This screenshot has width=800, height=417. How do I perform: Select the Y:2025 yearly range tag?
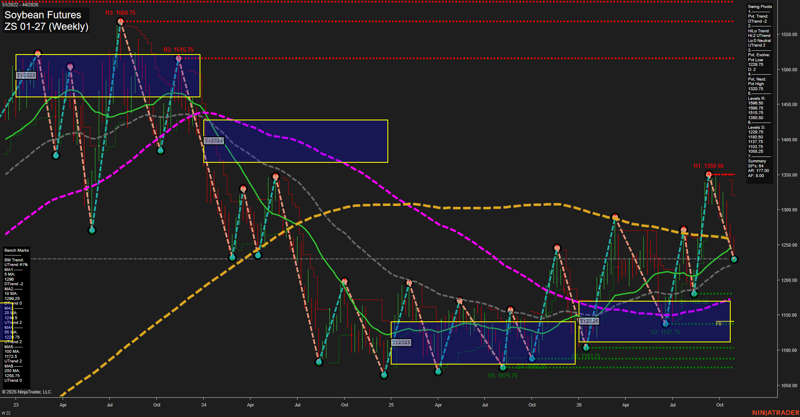click(x=401, y=343)
